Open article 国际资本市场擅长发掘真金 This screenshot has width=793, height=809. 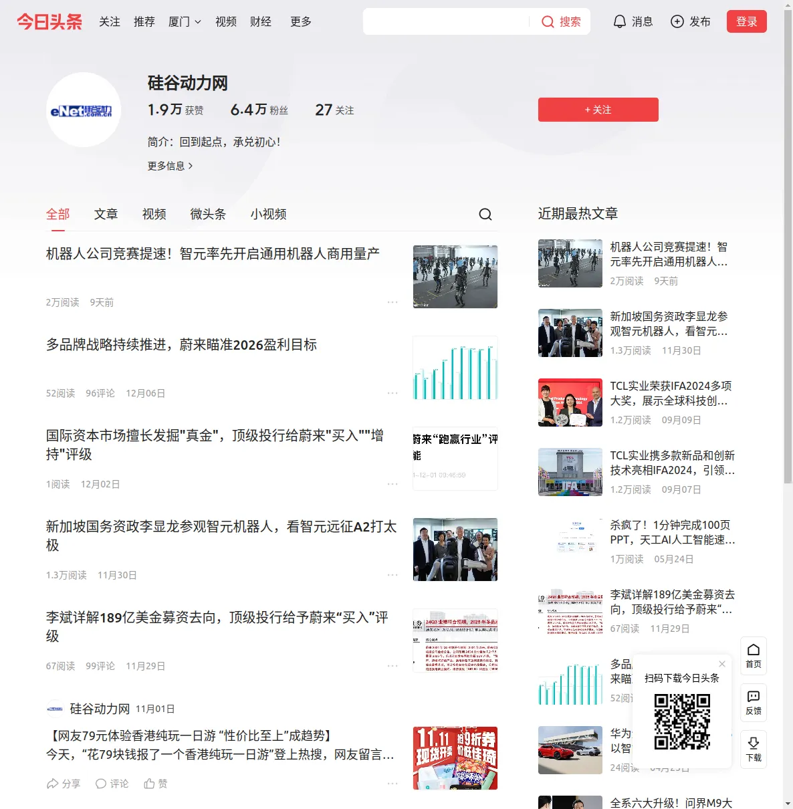[x=215, y=445]
